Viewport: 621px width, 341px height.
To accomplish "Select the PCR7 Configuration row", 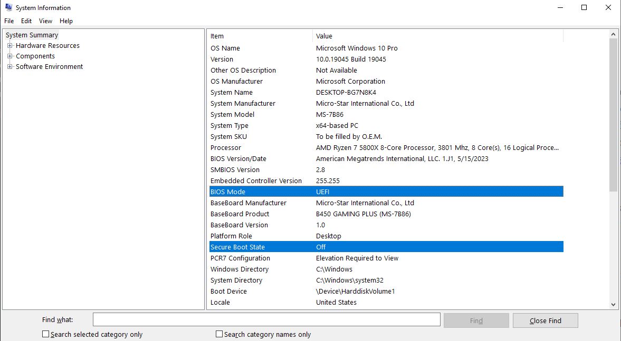I will pyautogui.click(x=386, y=258).
